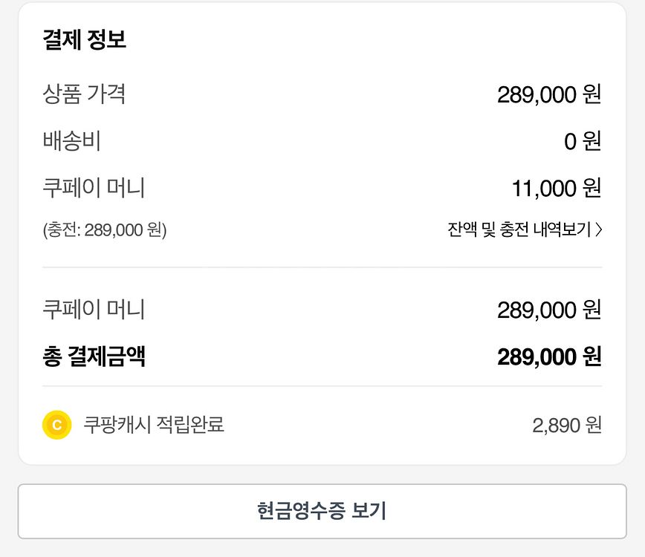Select the 2,890 원 cashback amount
The width and height of the screenshot is (645, 557).
point(566,426)
